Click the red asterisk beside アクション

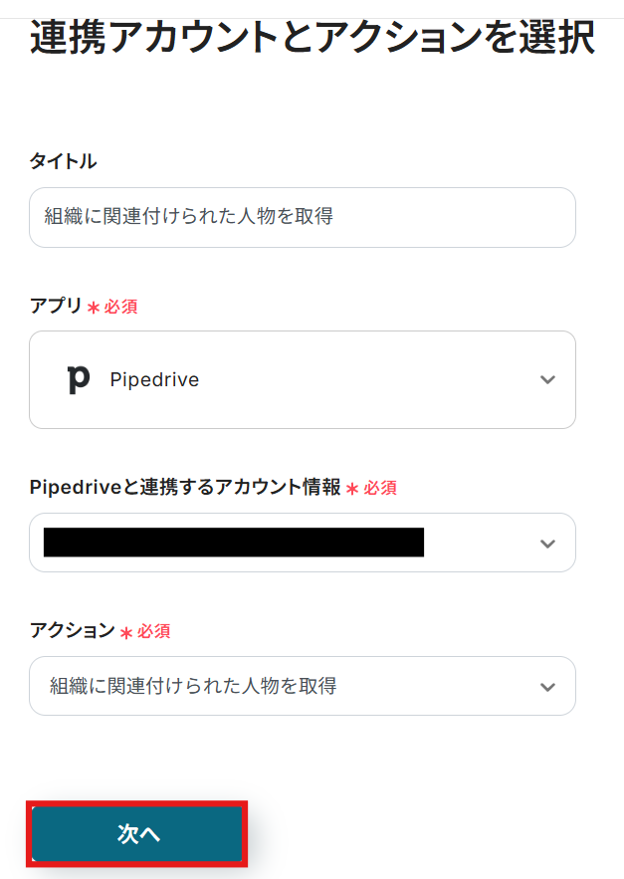click(125, 632)
